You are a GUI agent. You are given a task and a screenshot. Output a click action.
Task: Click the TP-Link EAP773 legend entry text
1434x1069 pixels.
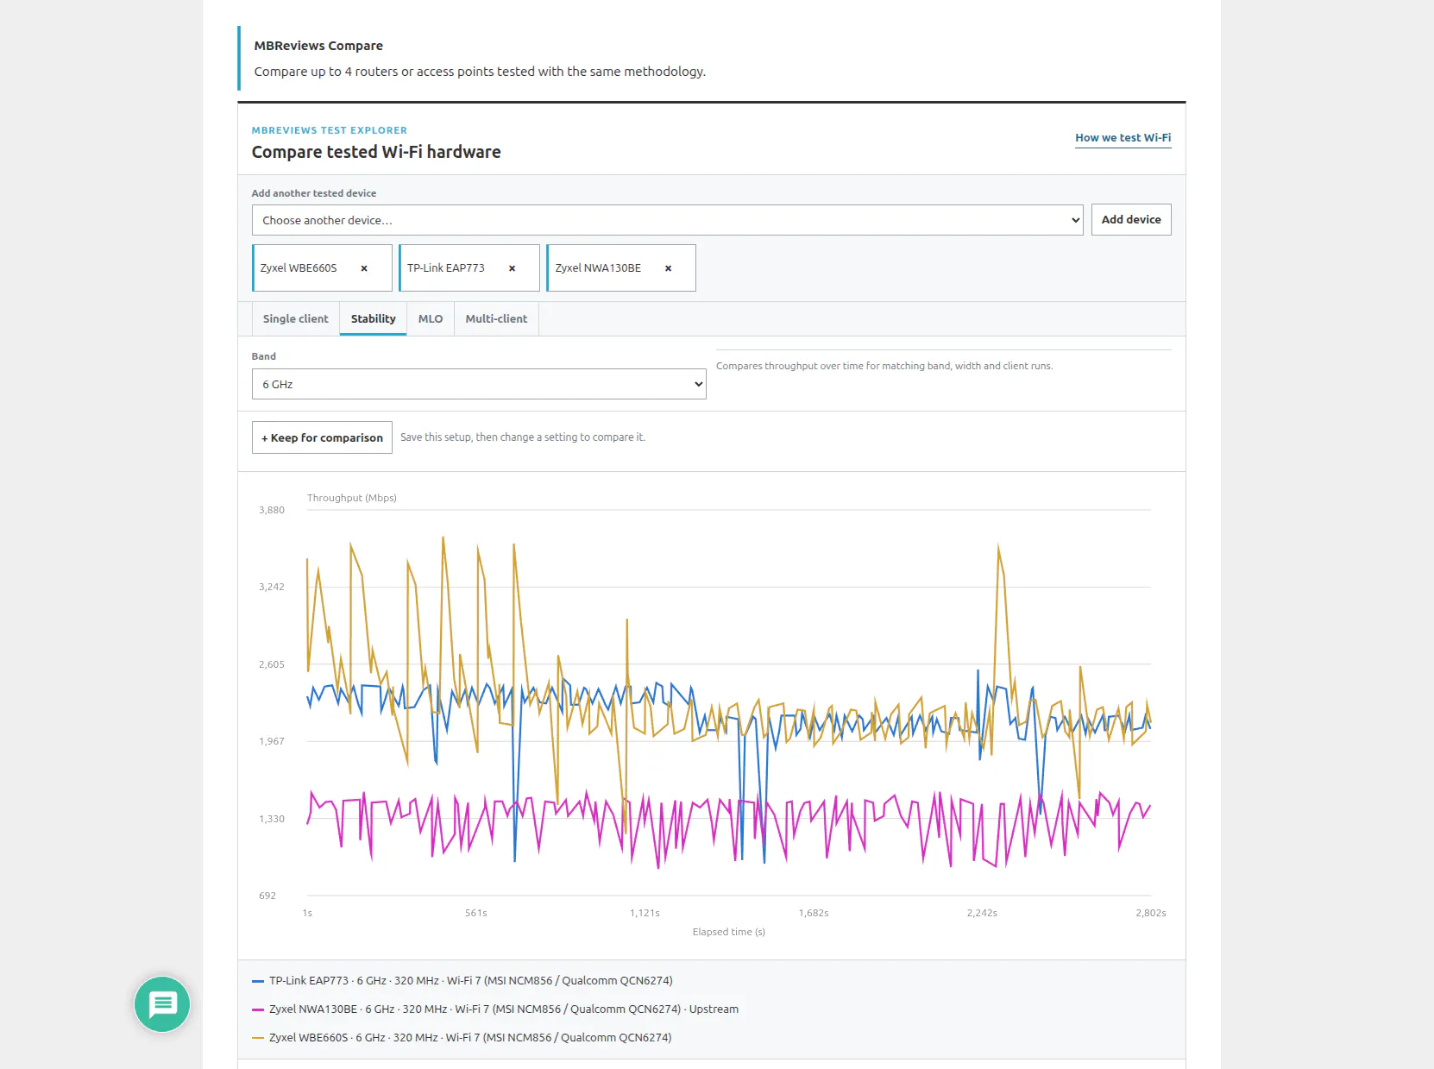pos(471,981)
